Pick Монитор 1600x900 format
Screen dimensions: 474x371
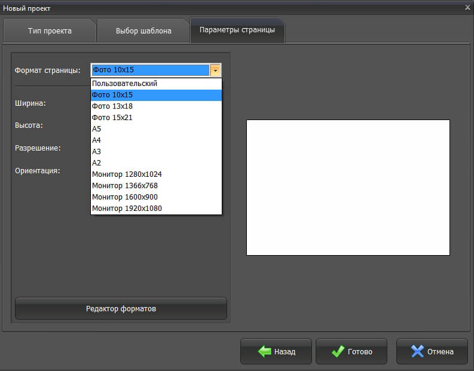pyautogui.click(x=156, y=197)
